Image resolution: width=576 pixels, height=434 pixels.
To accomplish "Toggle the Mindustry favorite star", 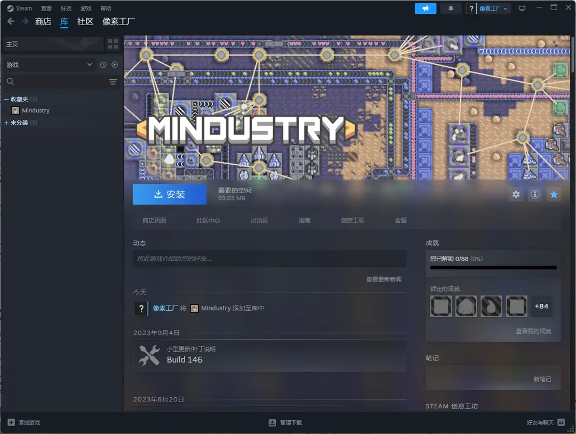I will pos(554,194).
